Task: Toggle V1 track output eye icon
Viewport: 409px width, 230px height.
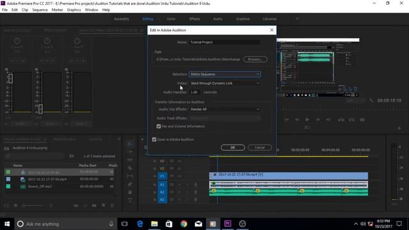Action: (180, 176)
